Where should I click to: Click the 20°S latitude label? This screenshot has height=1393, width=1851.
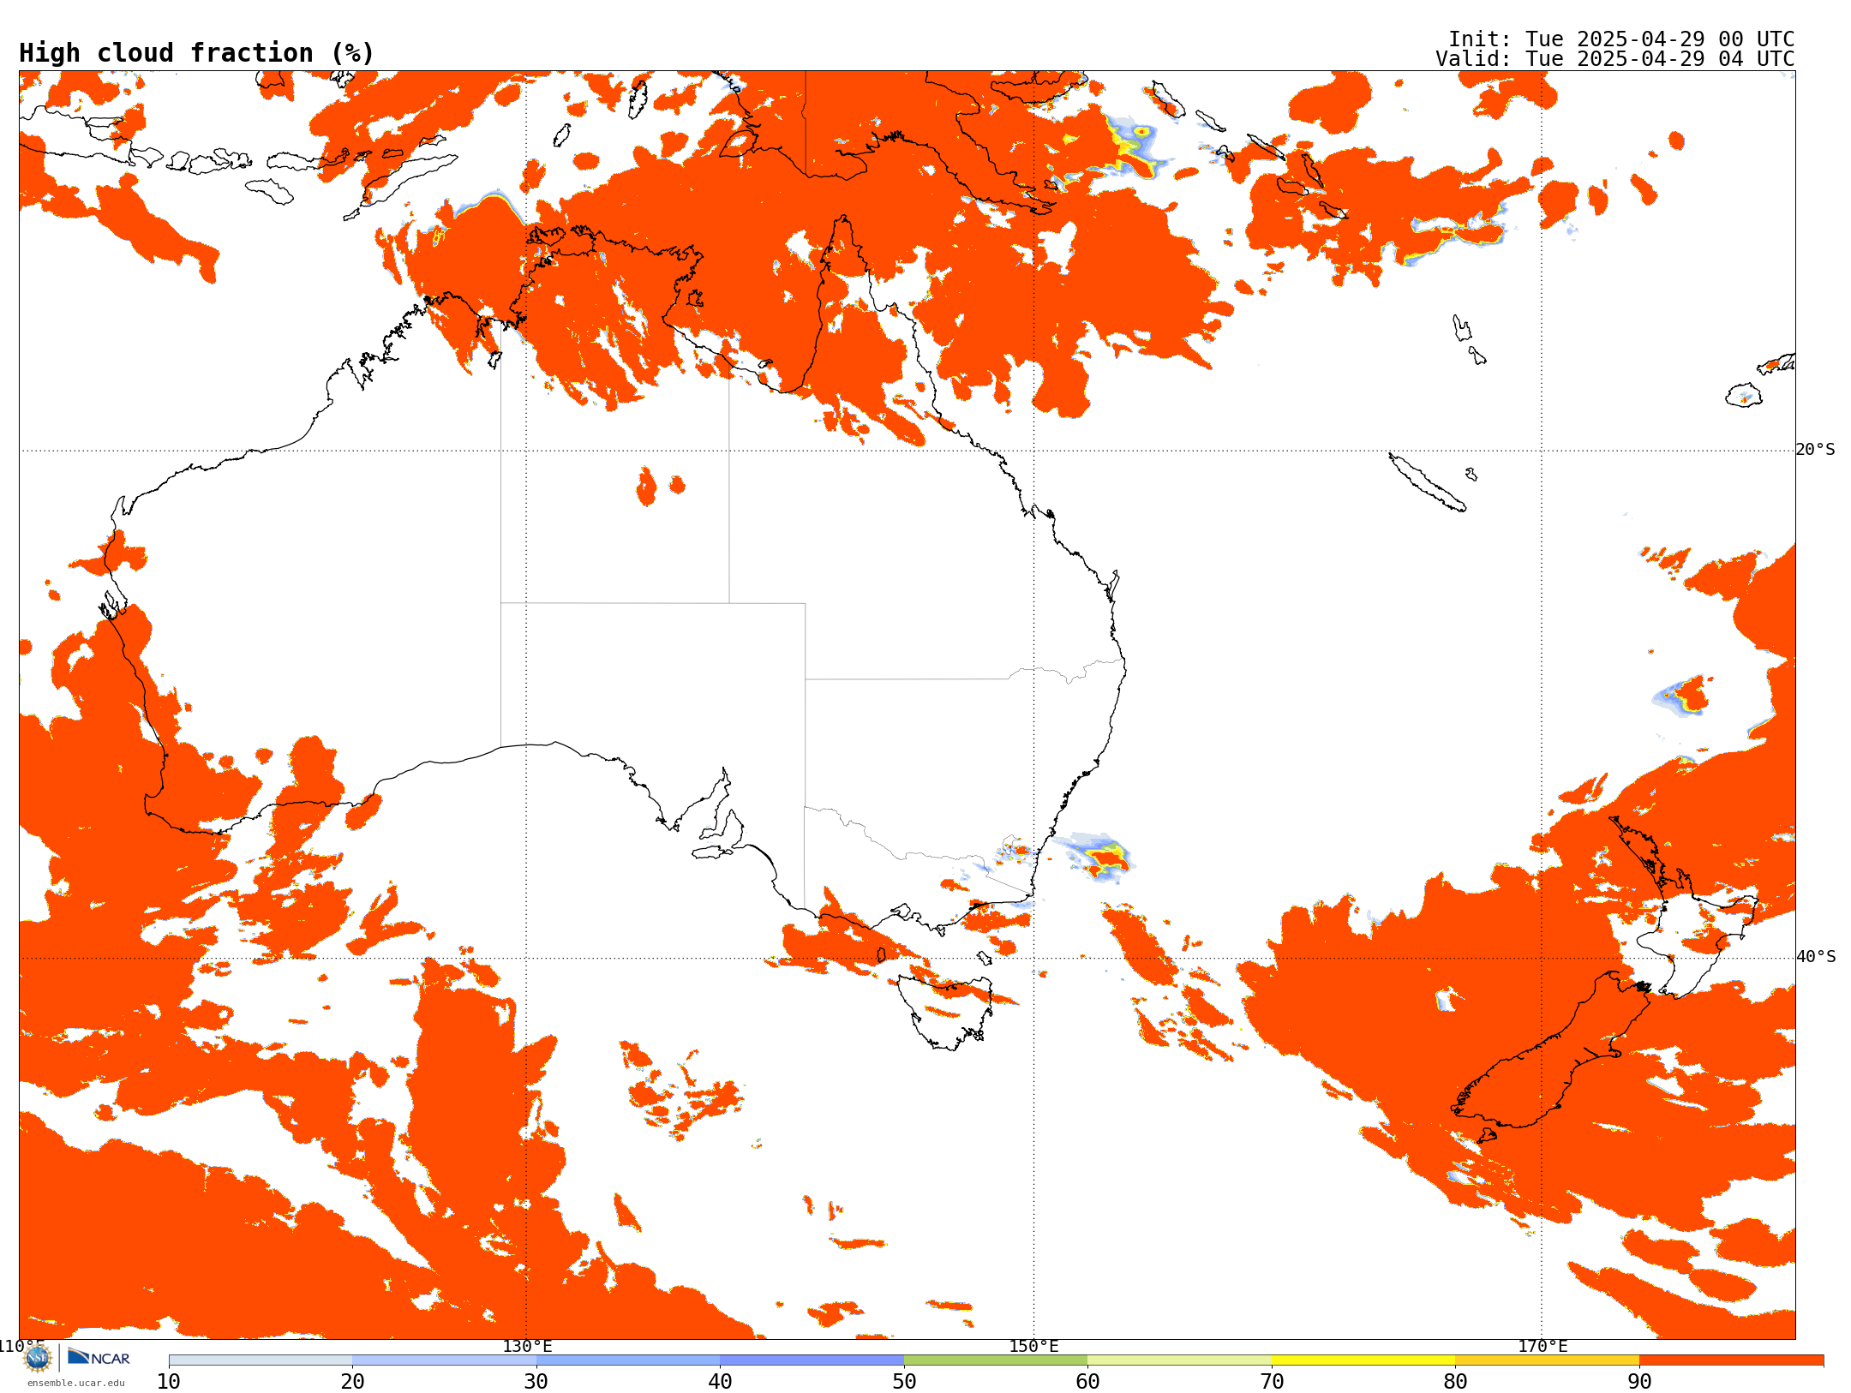(x=1816, y=450)
